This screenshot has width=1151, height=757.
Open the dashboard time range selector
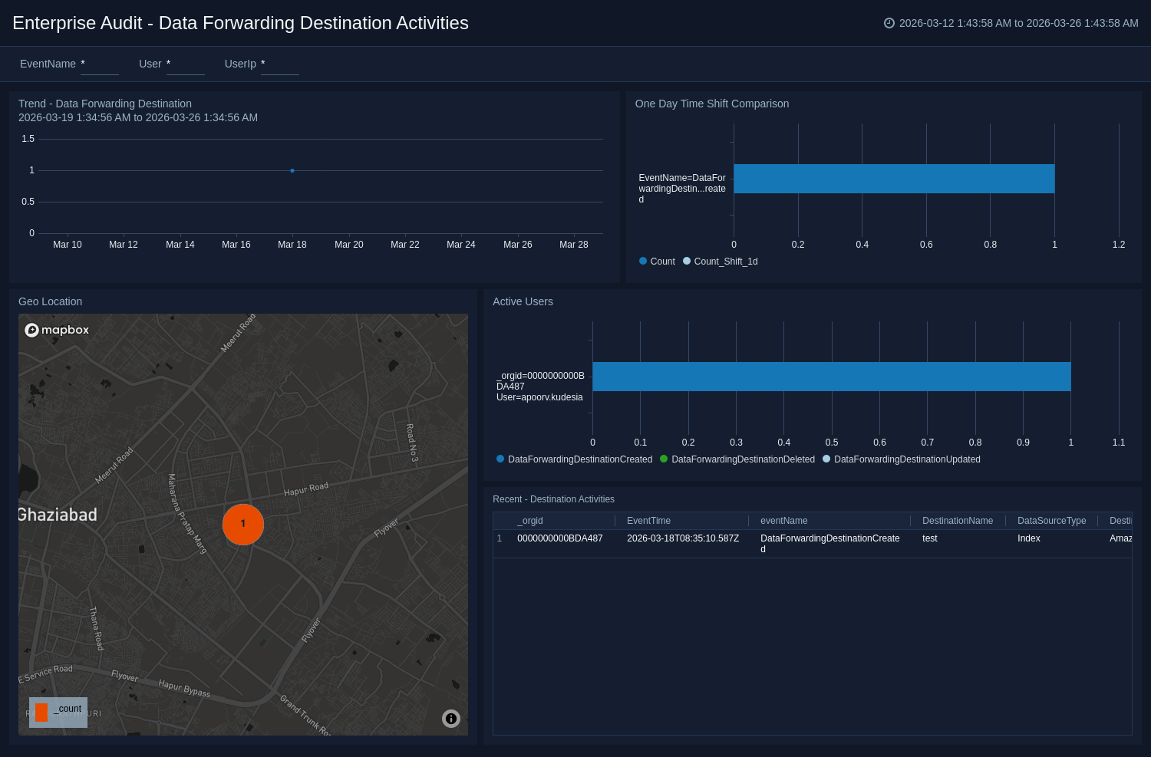[1017, 23]
